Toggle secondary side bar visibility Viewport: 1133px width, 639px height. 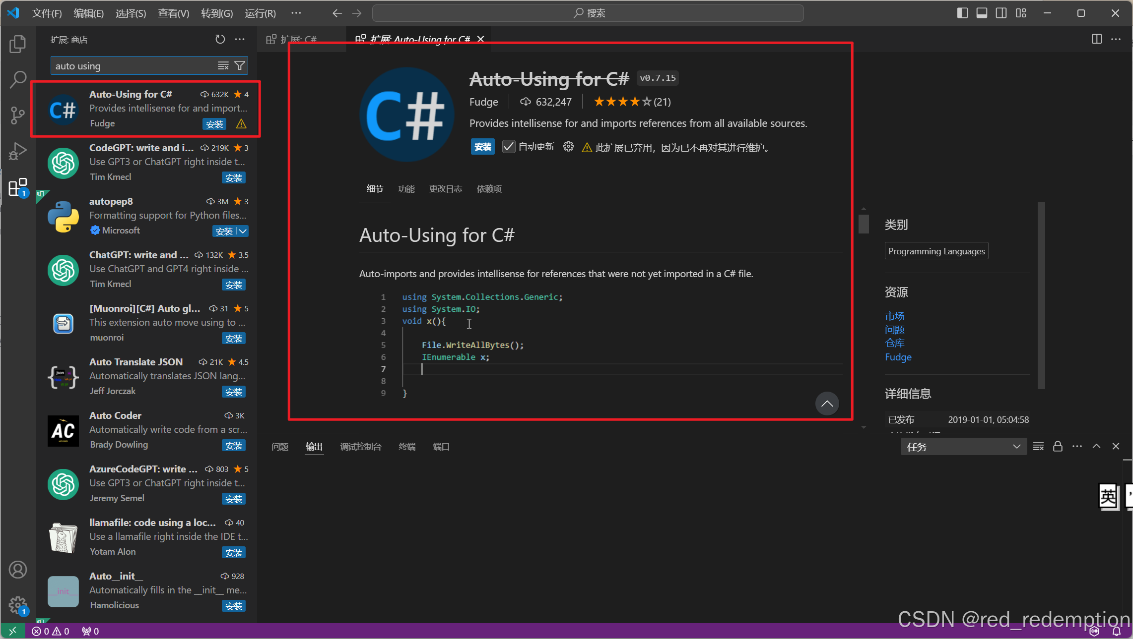[1001, 13]
